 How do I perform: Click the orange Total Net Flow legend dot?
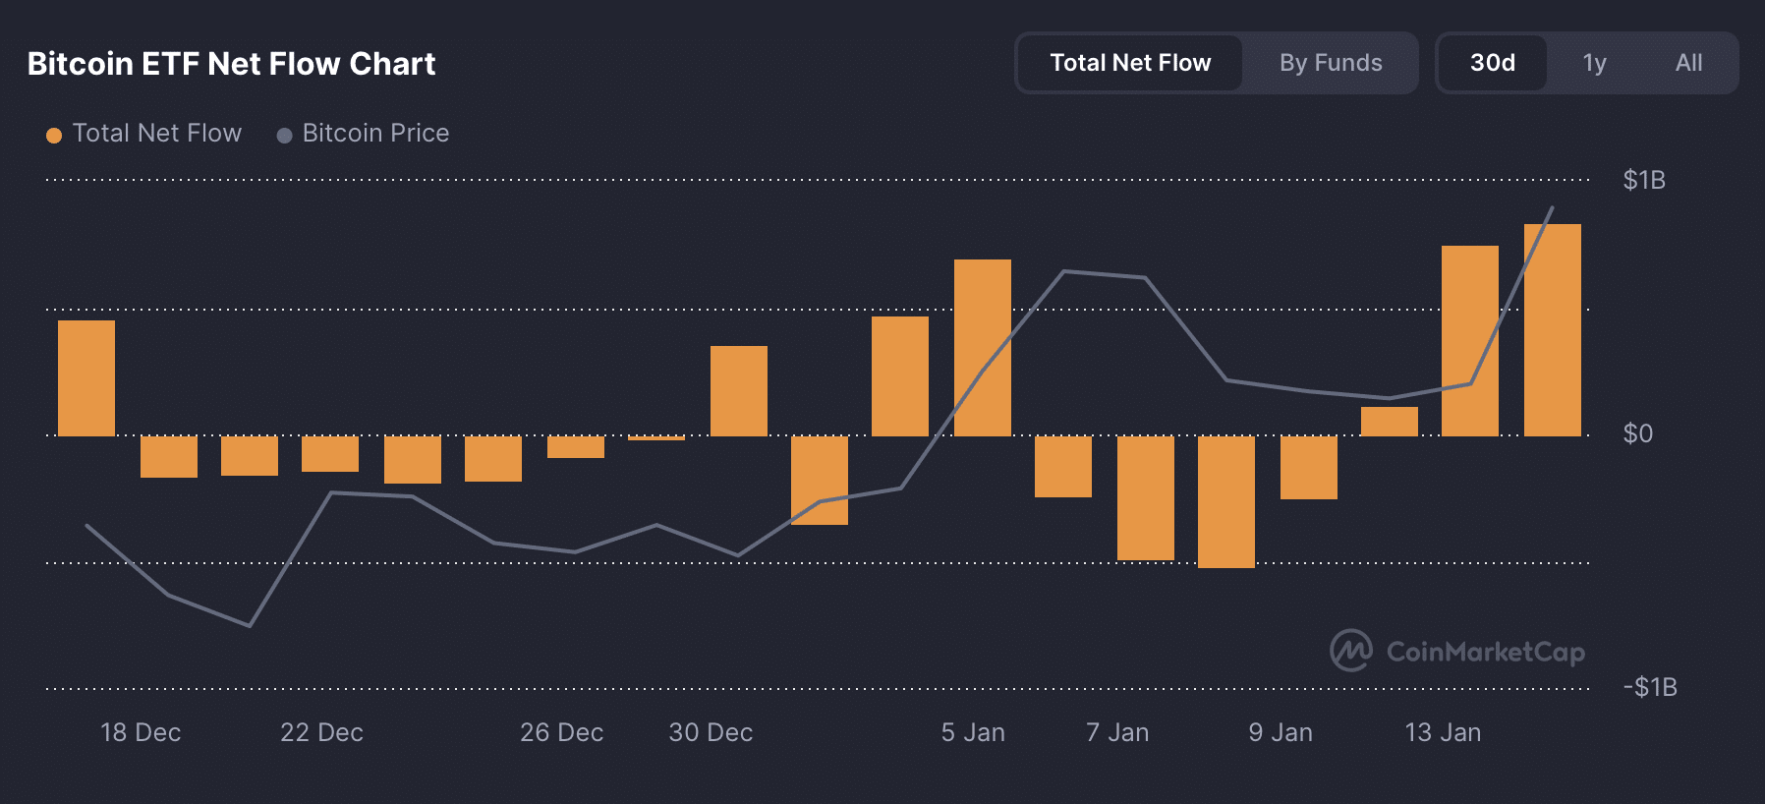[x=54, y=135]
